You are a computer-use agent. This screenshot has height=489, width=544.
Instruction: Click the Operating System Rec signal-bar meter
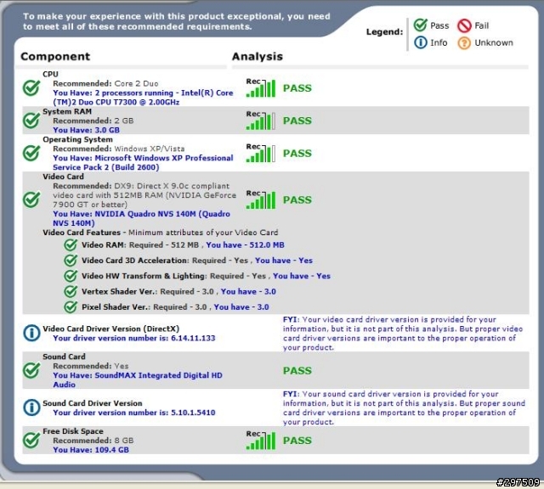click(x=261, y=153)
